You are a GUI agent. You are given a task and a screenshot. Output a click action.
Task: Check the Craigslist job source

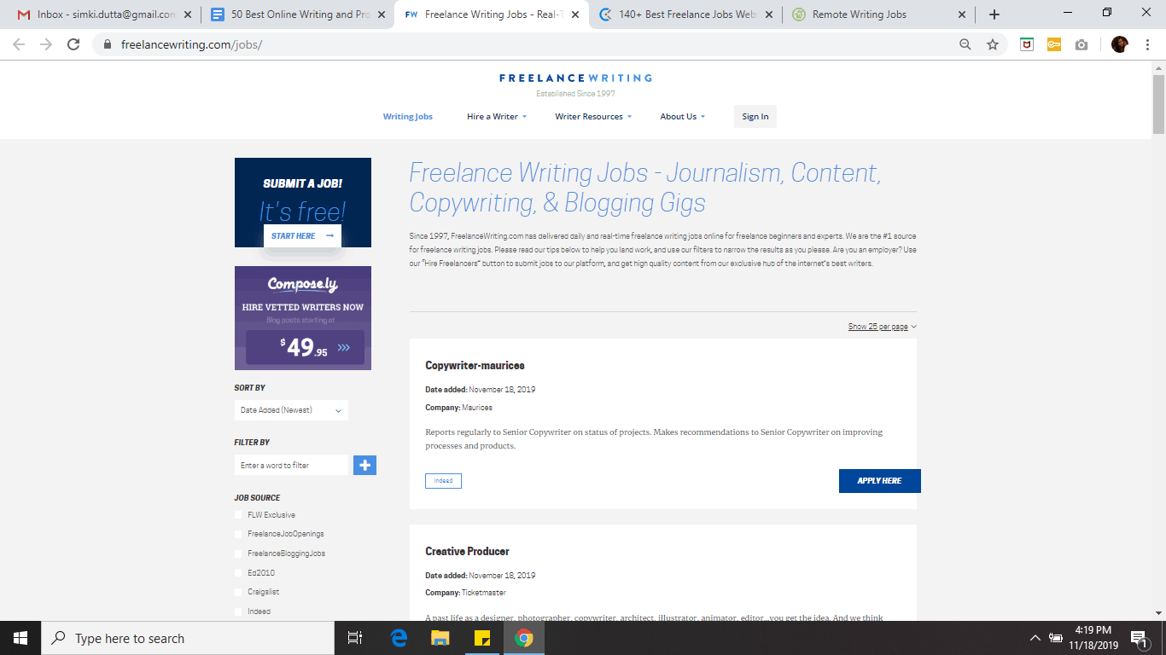[x=238, y=592]
